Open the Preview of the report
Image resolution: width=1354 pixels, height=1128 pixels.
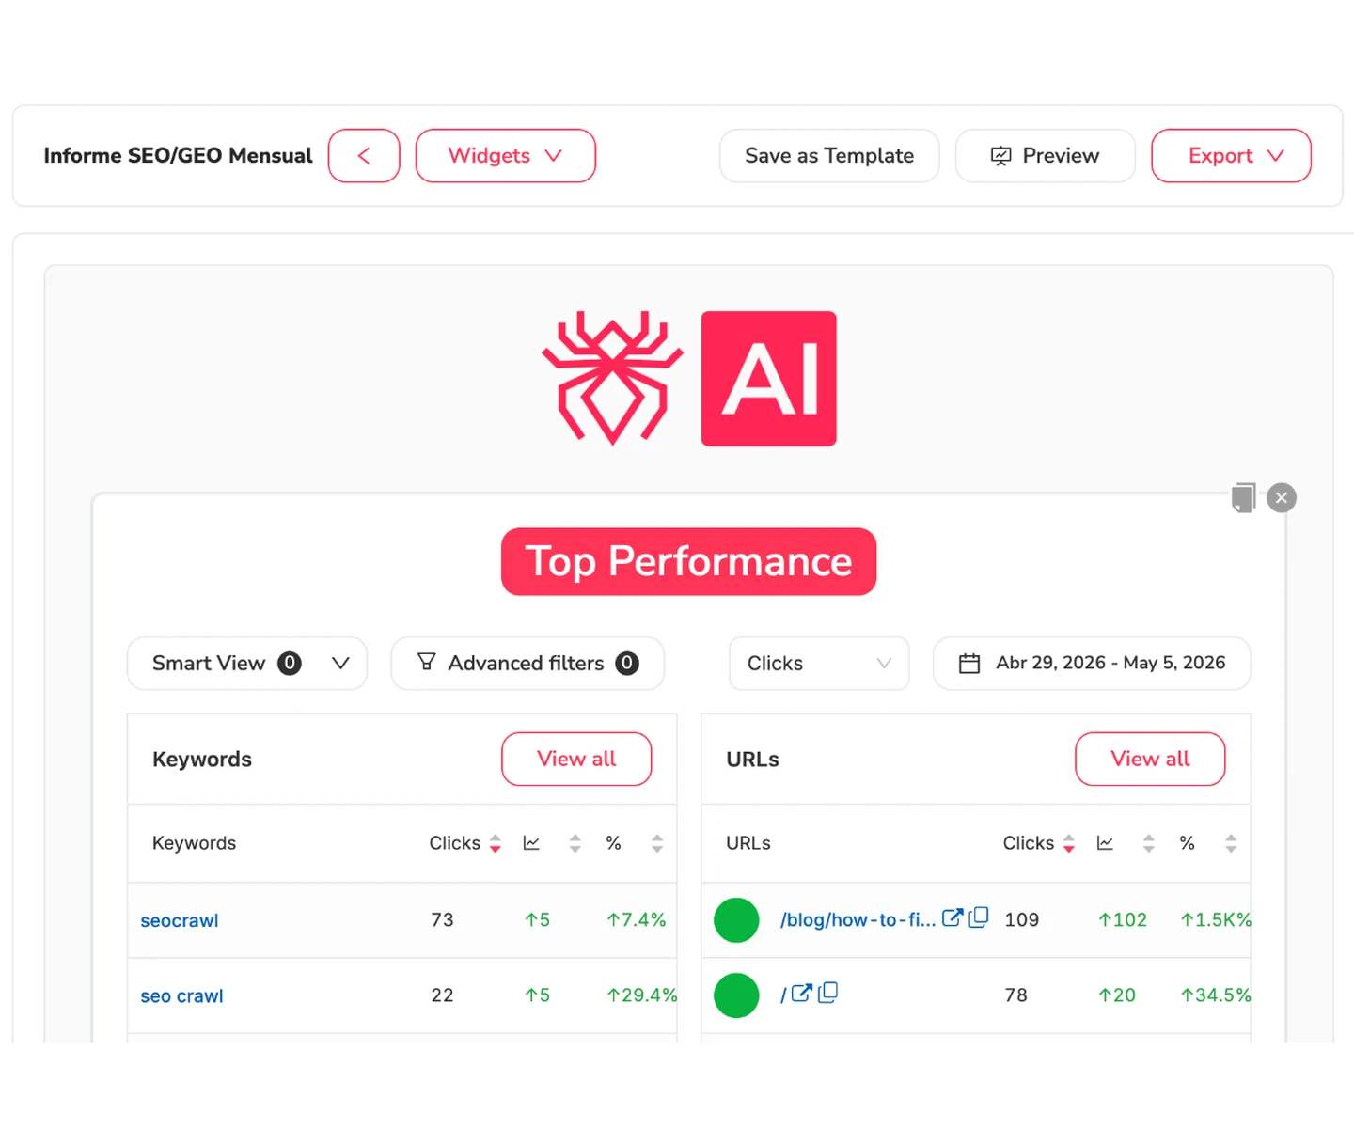(x=1046, y=156)
